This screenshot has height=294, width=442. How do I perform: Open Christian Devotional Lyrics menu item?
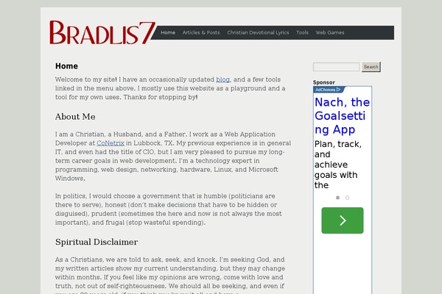[x=258, y=32]
